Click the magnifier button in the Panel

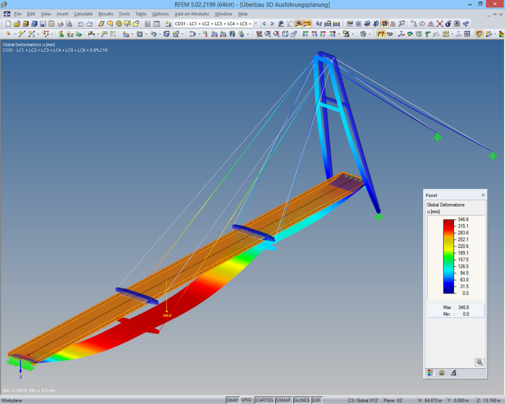pos(479,362)
